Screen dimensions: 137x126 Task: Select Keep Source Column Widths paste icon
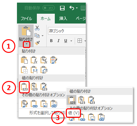34,70
